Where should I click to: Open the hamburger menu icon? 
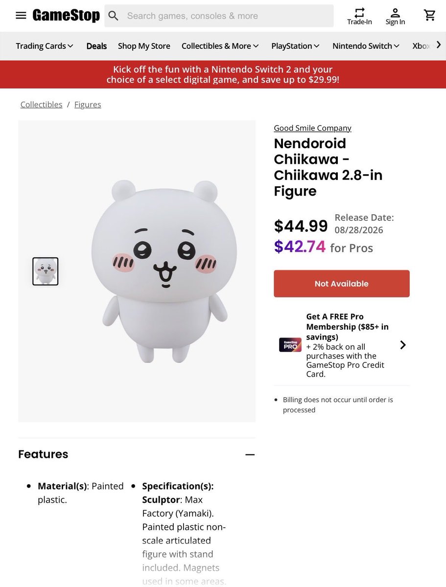tap(21, 16)
